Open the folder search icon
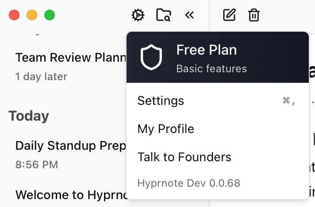The height and width of the screenshot is (207, 315). click(164, 15)
